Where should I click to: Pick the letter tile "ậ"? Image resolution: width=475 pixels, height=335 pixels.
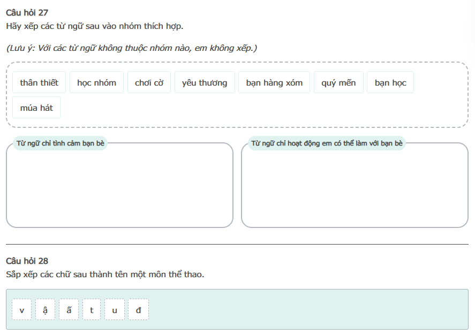[46, 310]
